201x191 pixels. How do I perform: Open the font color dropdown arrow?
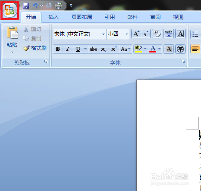[160, 49]
